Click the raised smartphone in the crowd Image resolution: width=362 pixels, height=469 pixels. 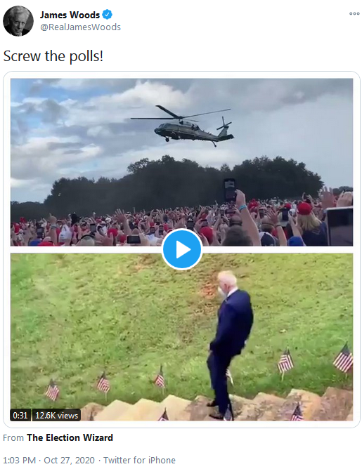click(230, 190)
